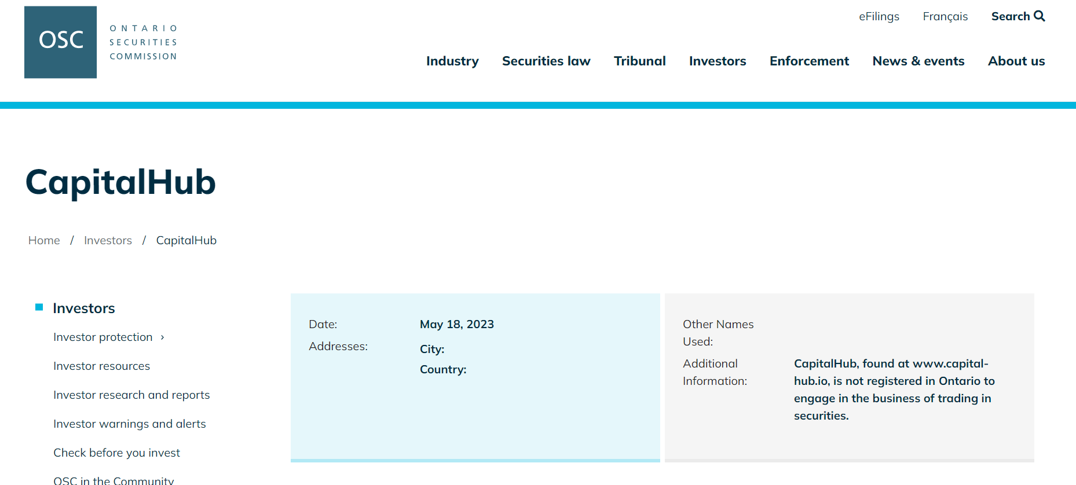This screenshot has height=485, width=1076.
Task: Go to Home in the breadcrumb
Action: click(x=44, y=240)
